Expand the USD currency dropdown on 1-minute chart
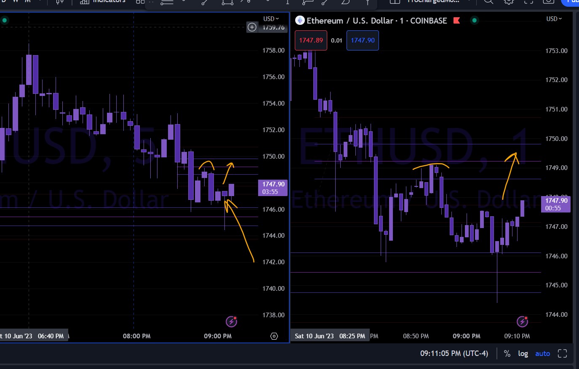The height and width of the screenshot is (369, 579). click(554, 19)
